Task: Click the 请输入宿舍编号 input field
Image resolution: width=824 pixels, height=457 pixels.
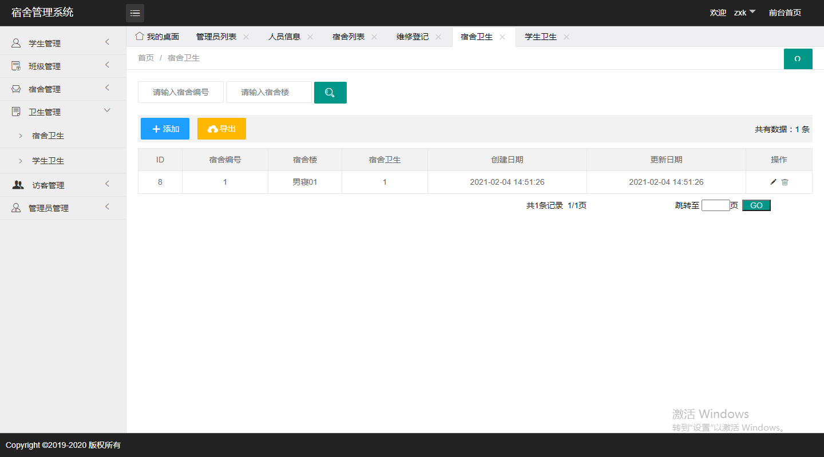Action: pyautogui.click(x=180, y=92)
